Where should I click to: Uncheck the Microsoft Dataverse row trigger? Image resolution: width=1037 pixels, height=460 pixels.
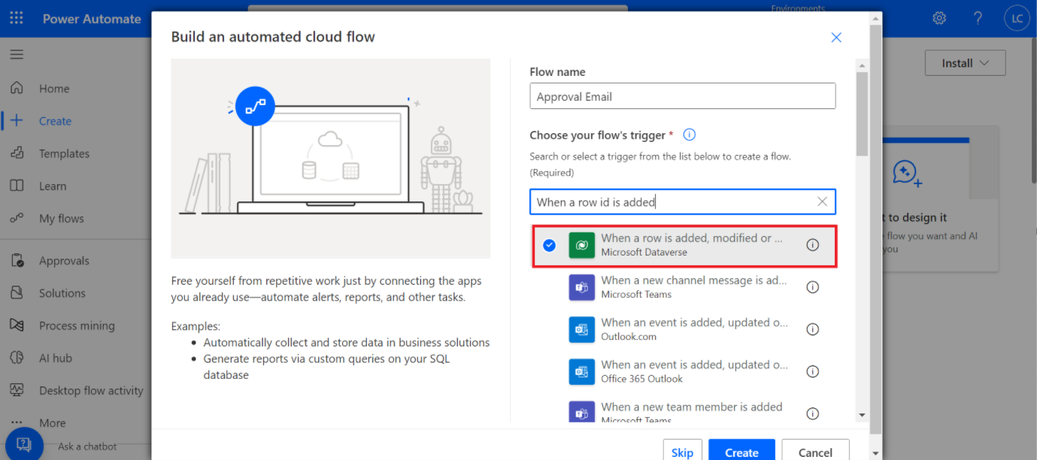coord(550,245)
